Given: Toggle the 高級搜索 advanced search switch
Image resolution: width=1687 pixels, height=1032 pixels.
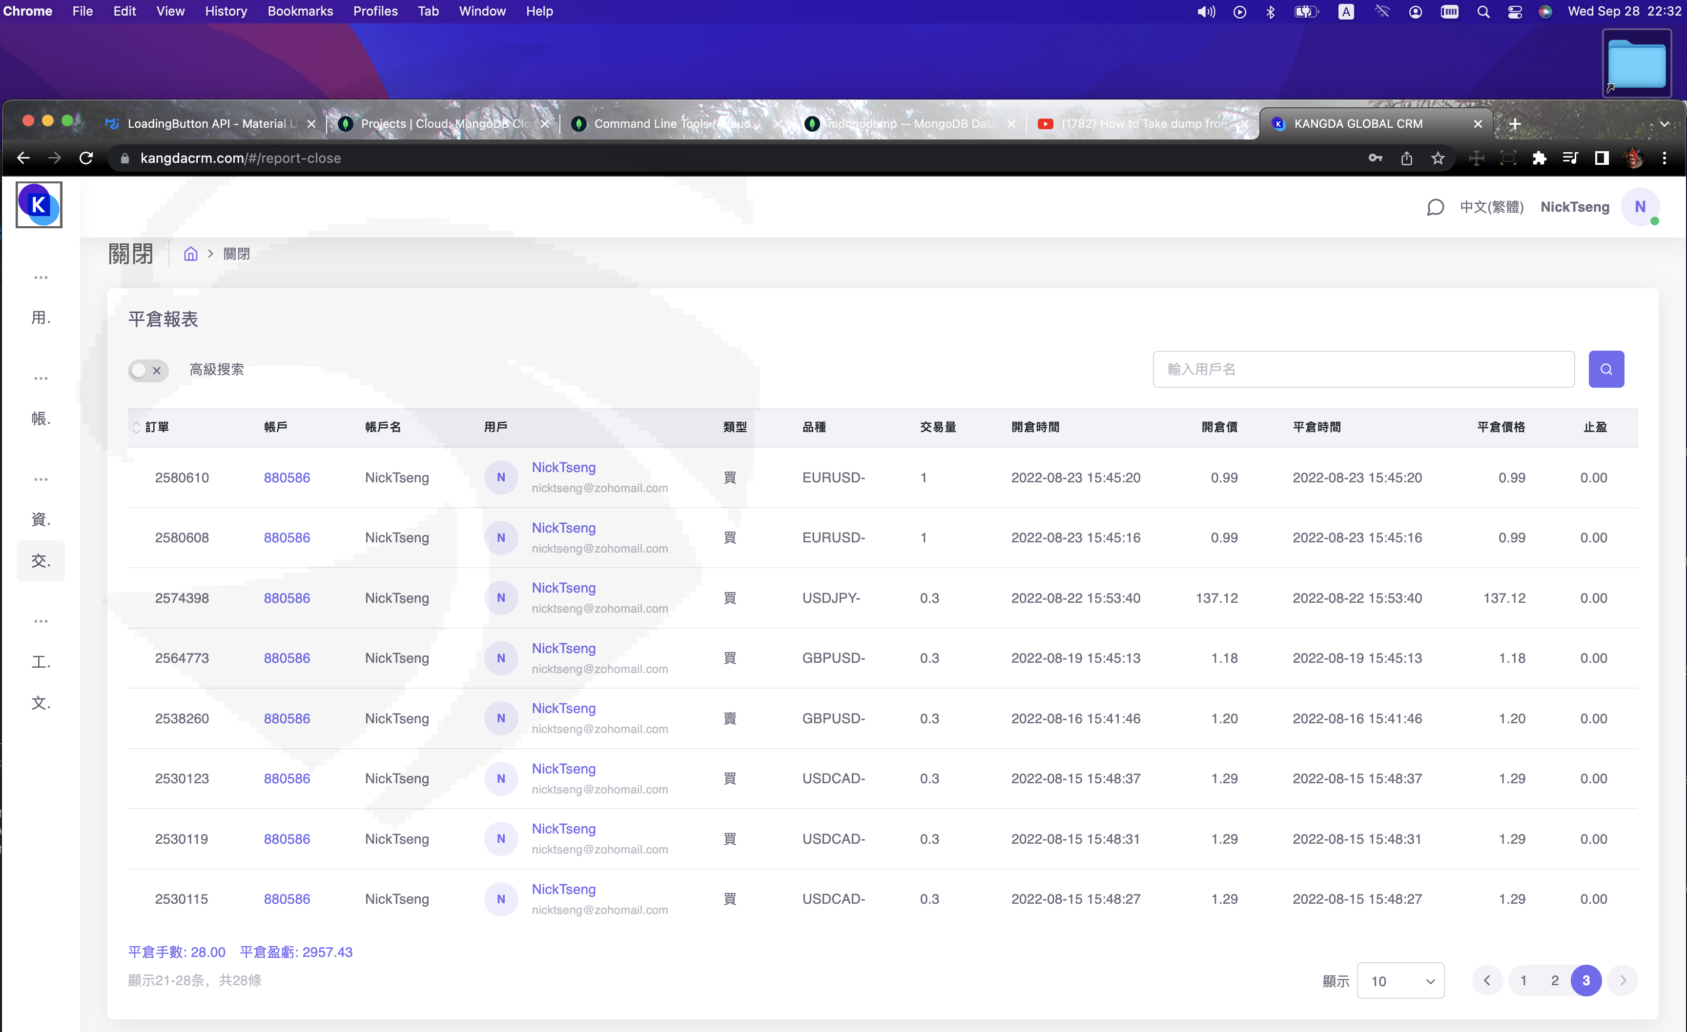Looking at the screenshot, I should coord(148,370).
